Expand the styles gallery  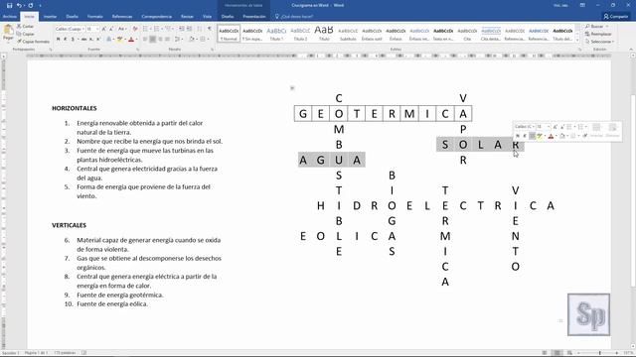(x=577, y=40)
